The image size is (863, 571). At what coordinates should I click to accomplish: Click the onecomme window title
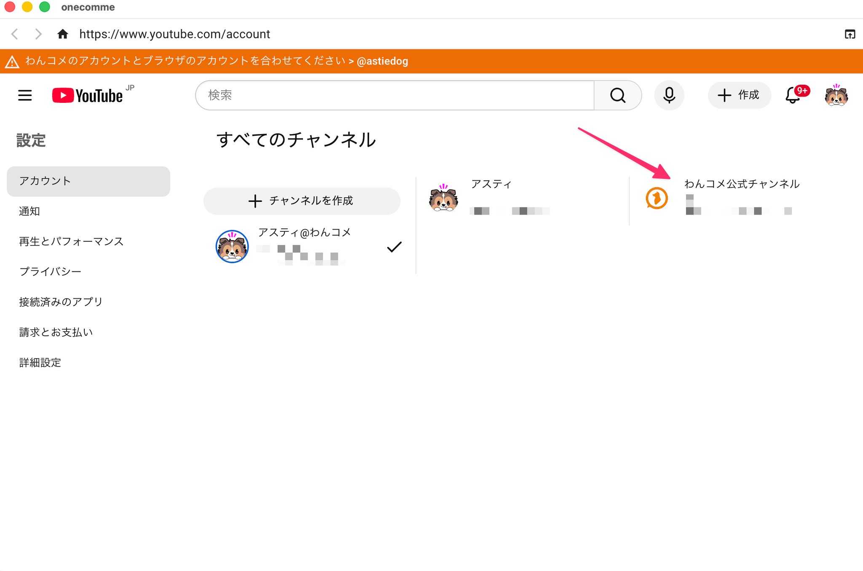[88, 7]
